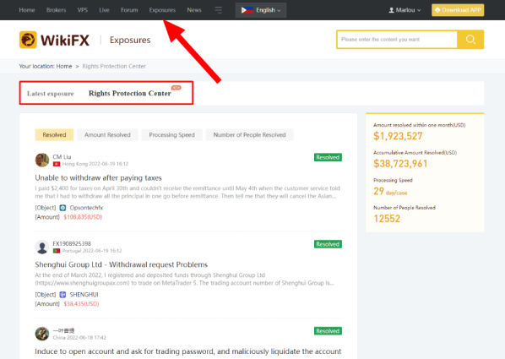Click CM Liu username
Screen dimensions: 505x359
click(x=62, y=156)
